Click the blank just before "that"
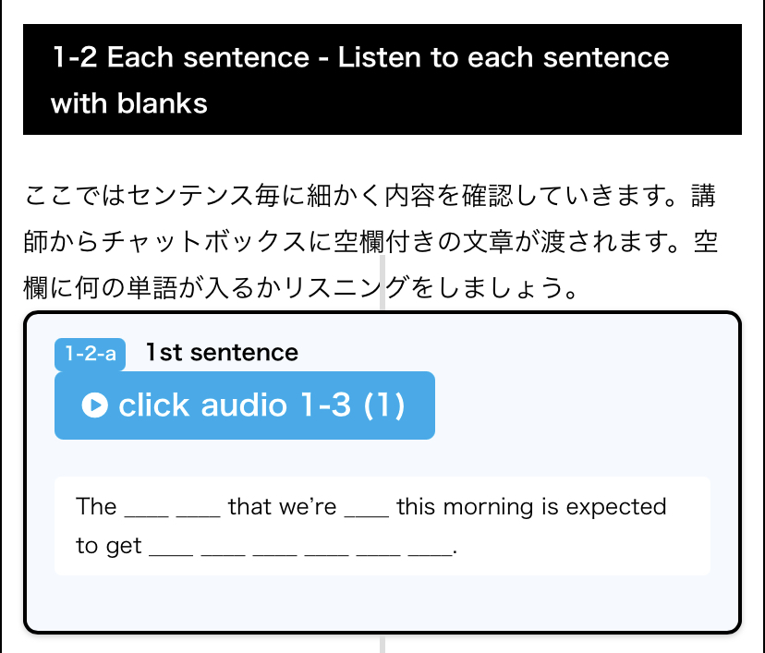The height and width of the screenshot is (653, 765). point(198,510)
